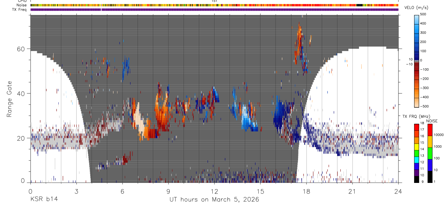Click the 3 tick on UT hours axis
Viewport: 448px width, 207px height.
click(76, 191)
